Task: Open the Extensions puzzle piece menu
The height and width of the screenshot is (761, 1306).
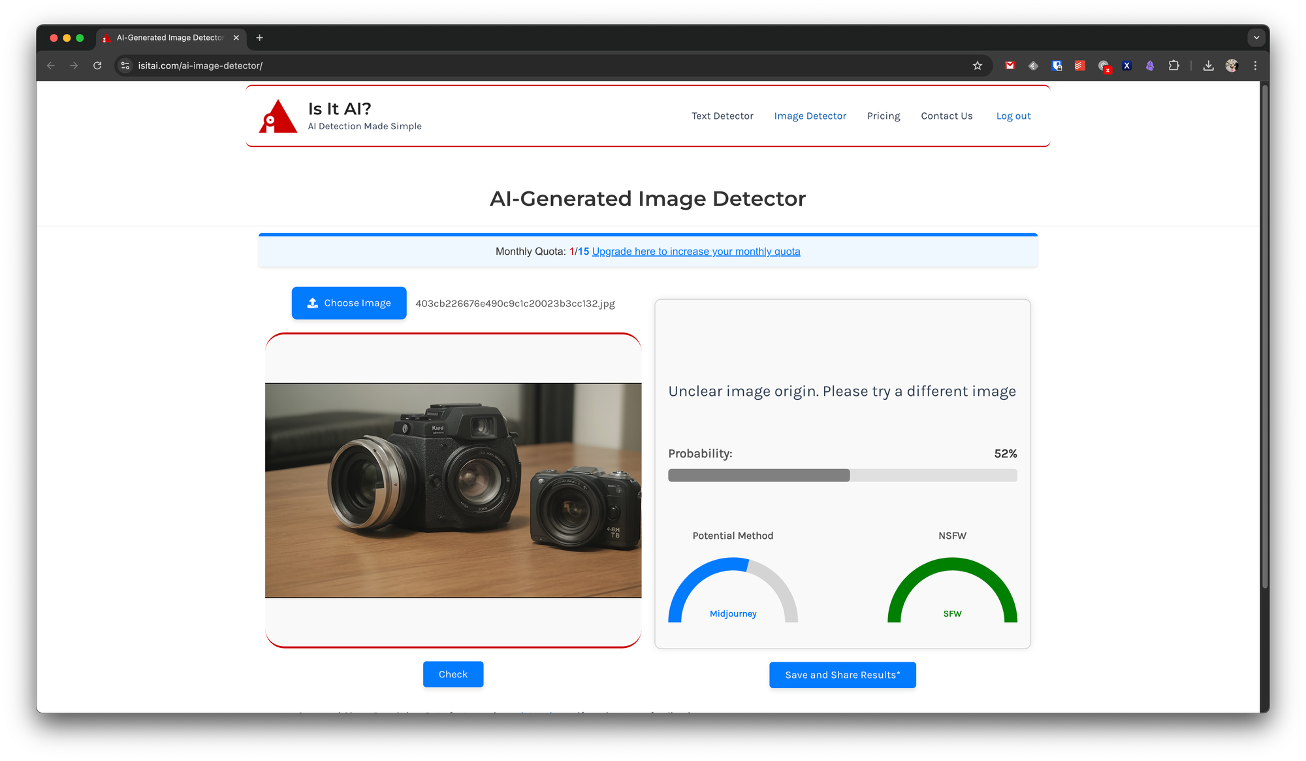Action: (1173, 65)
